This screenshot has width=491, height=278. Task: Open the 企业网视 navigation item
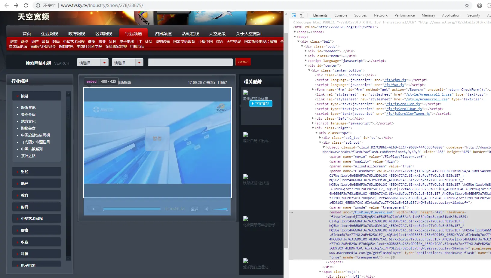coord(50,34)
